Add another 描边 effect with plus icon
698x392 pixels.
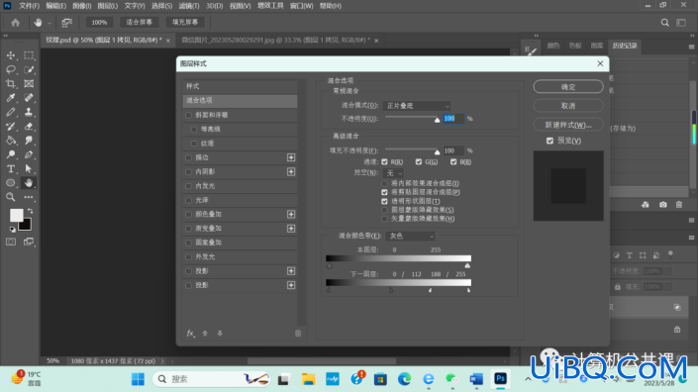[291, 157]
